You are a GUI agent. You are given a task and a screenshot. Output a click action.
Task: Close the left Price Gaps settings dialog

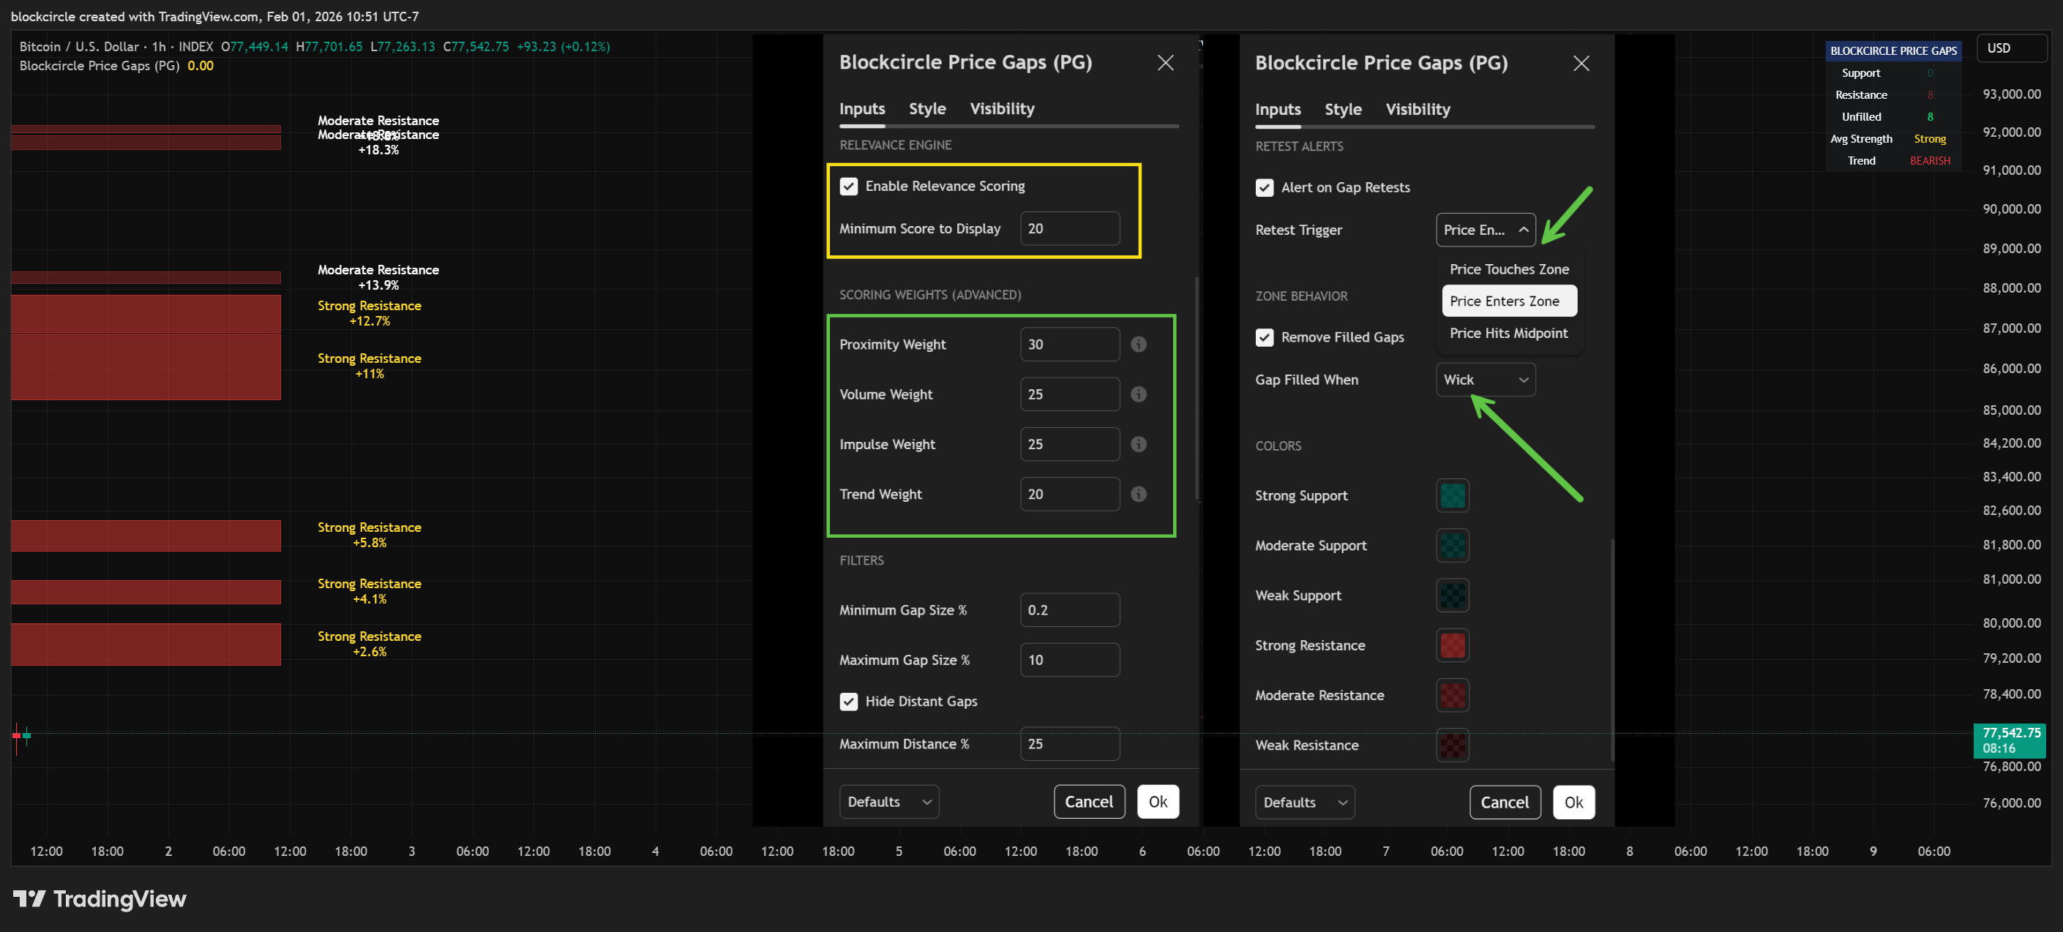[1165, 62]
